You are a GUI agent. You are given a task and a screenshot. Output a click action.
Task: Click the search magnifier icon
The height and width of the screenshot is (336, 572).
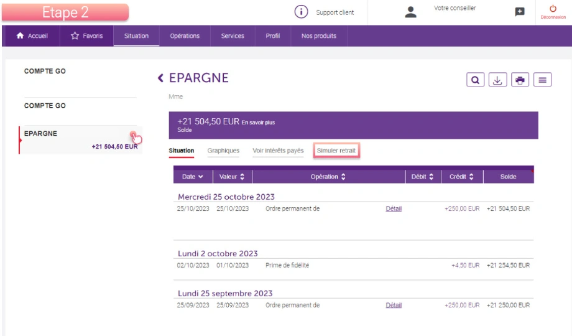tap(476, 80)
